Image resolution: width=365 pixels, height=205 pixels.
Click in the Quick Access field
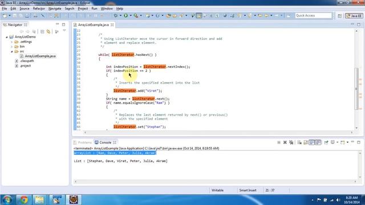[x=313, y=15]
